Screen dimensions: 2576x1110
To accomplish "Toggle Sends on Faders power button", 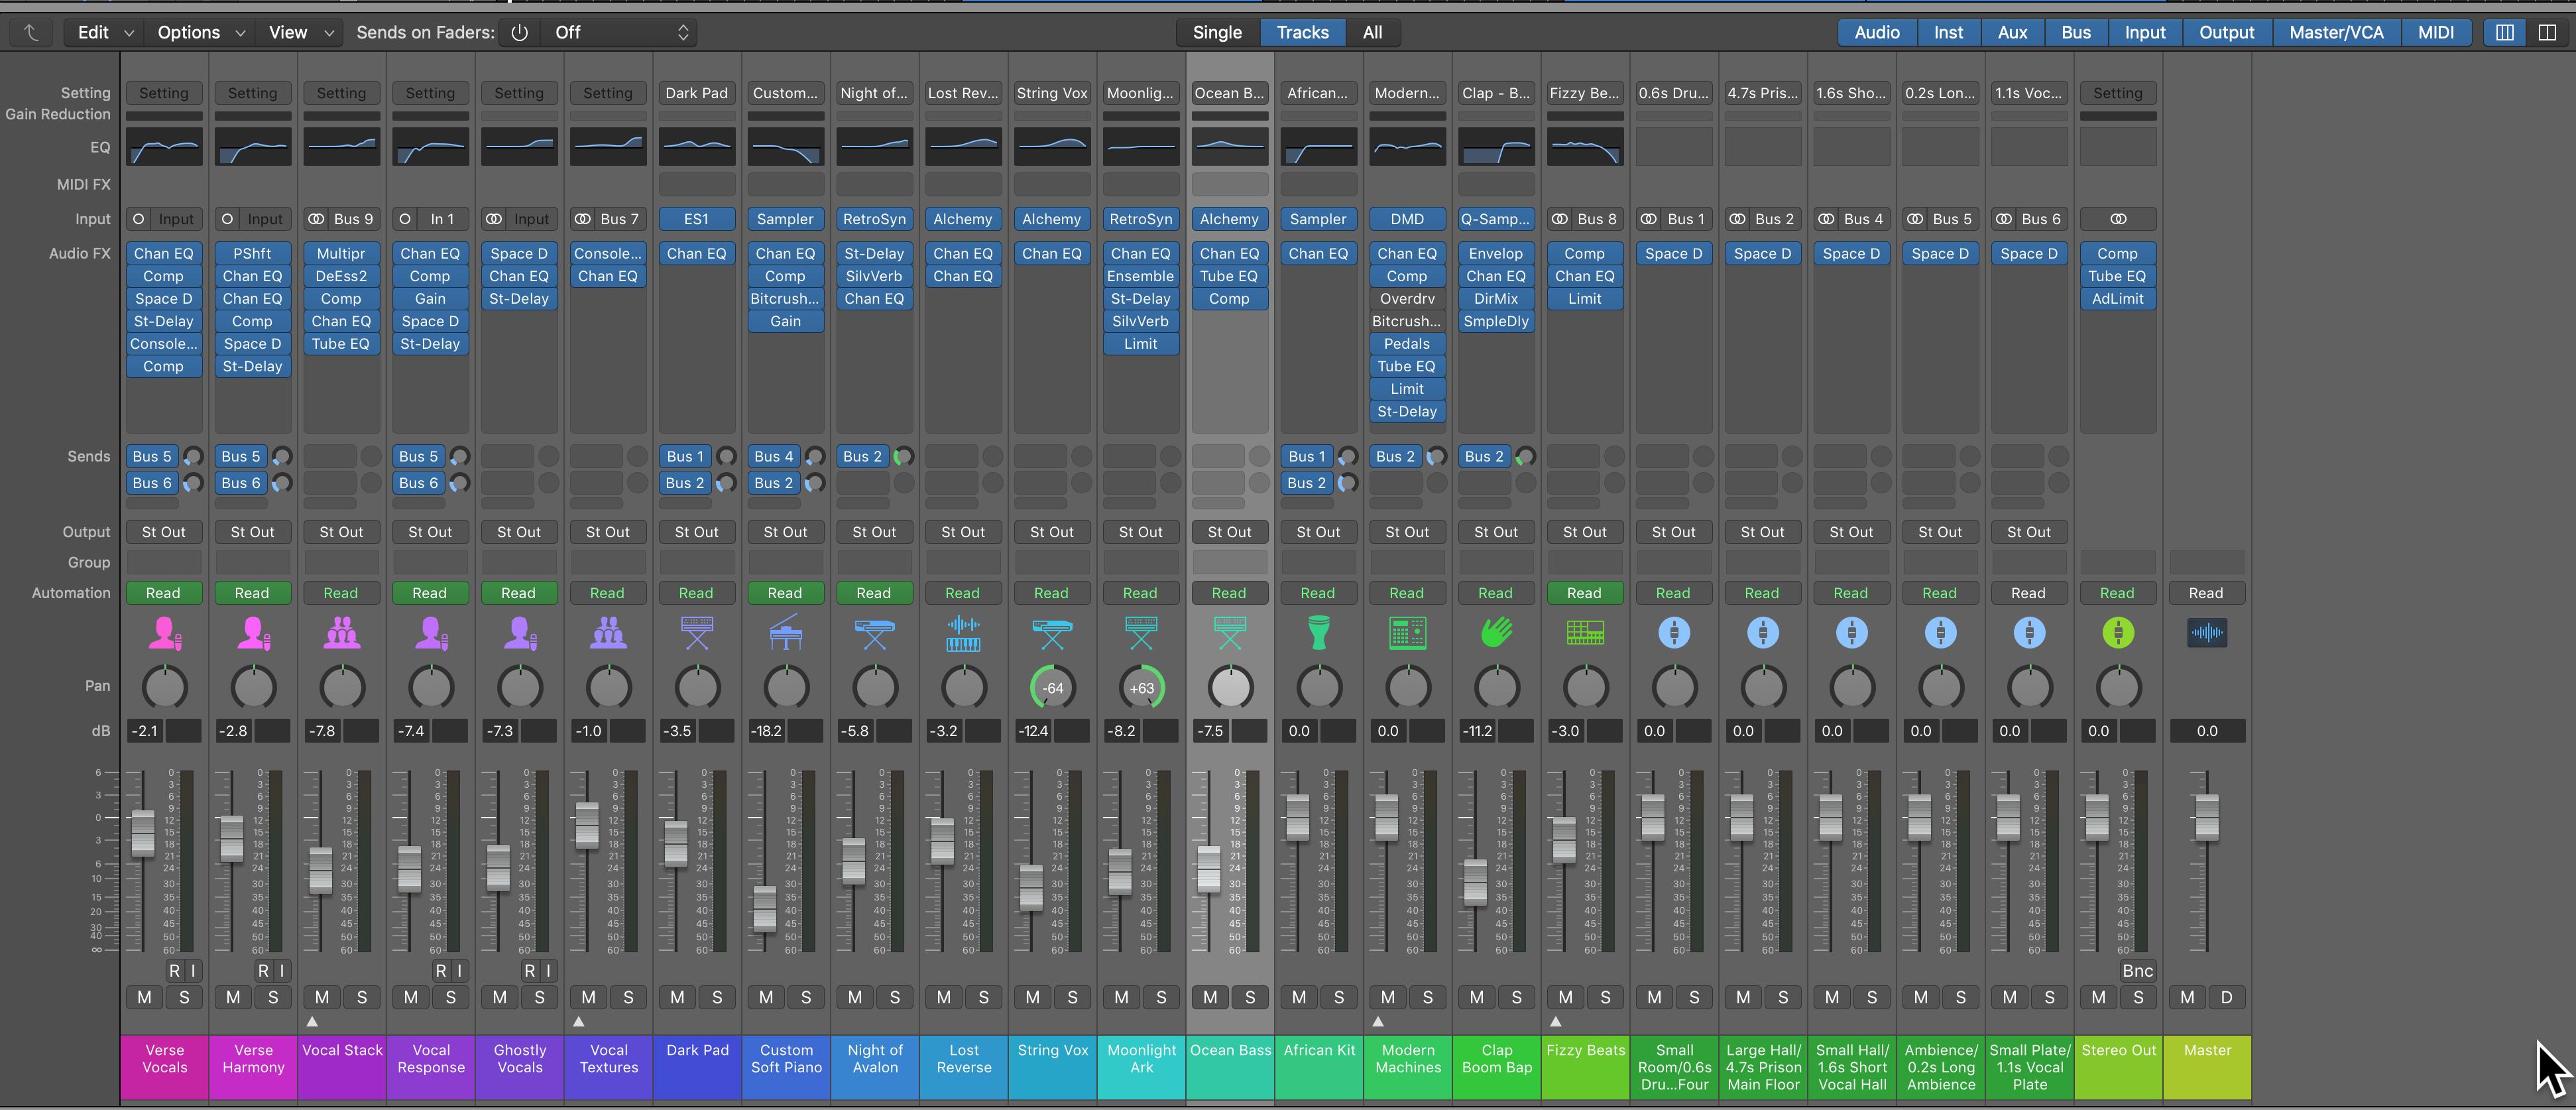I will click(519, 32).
